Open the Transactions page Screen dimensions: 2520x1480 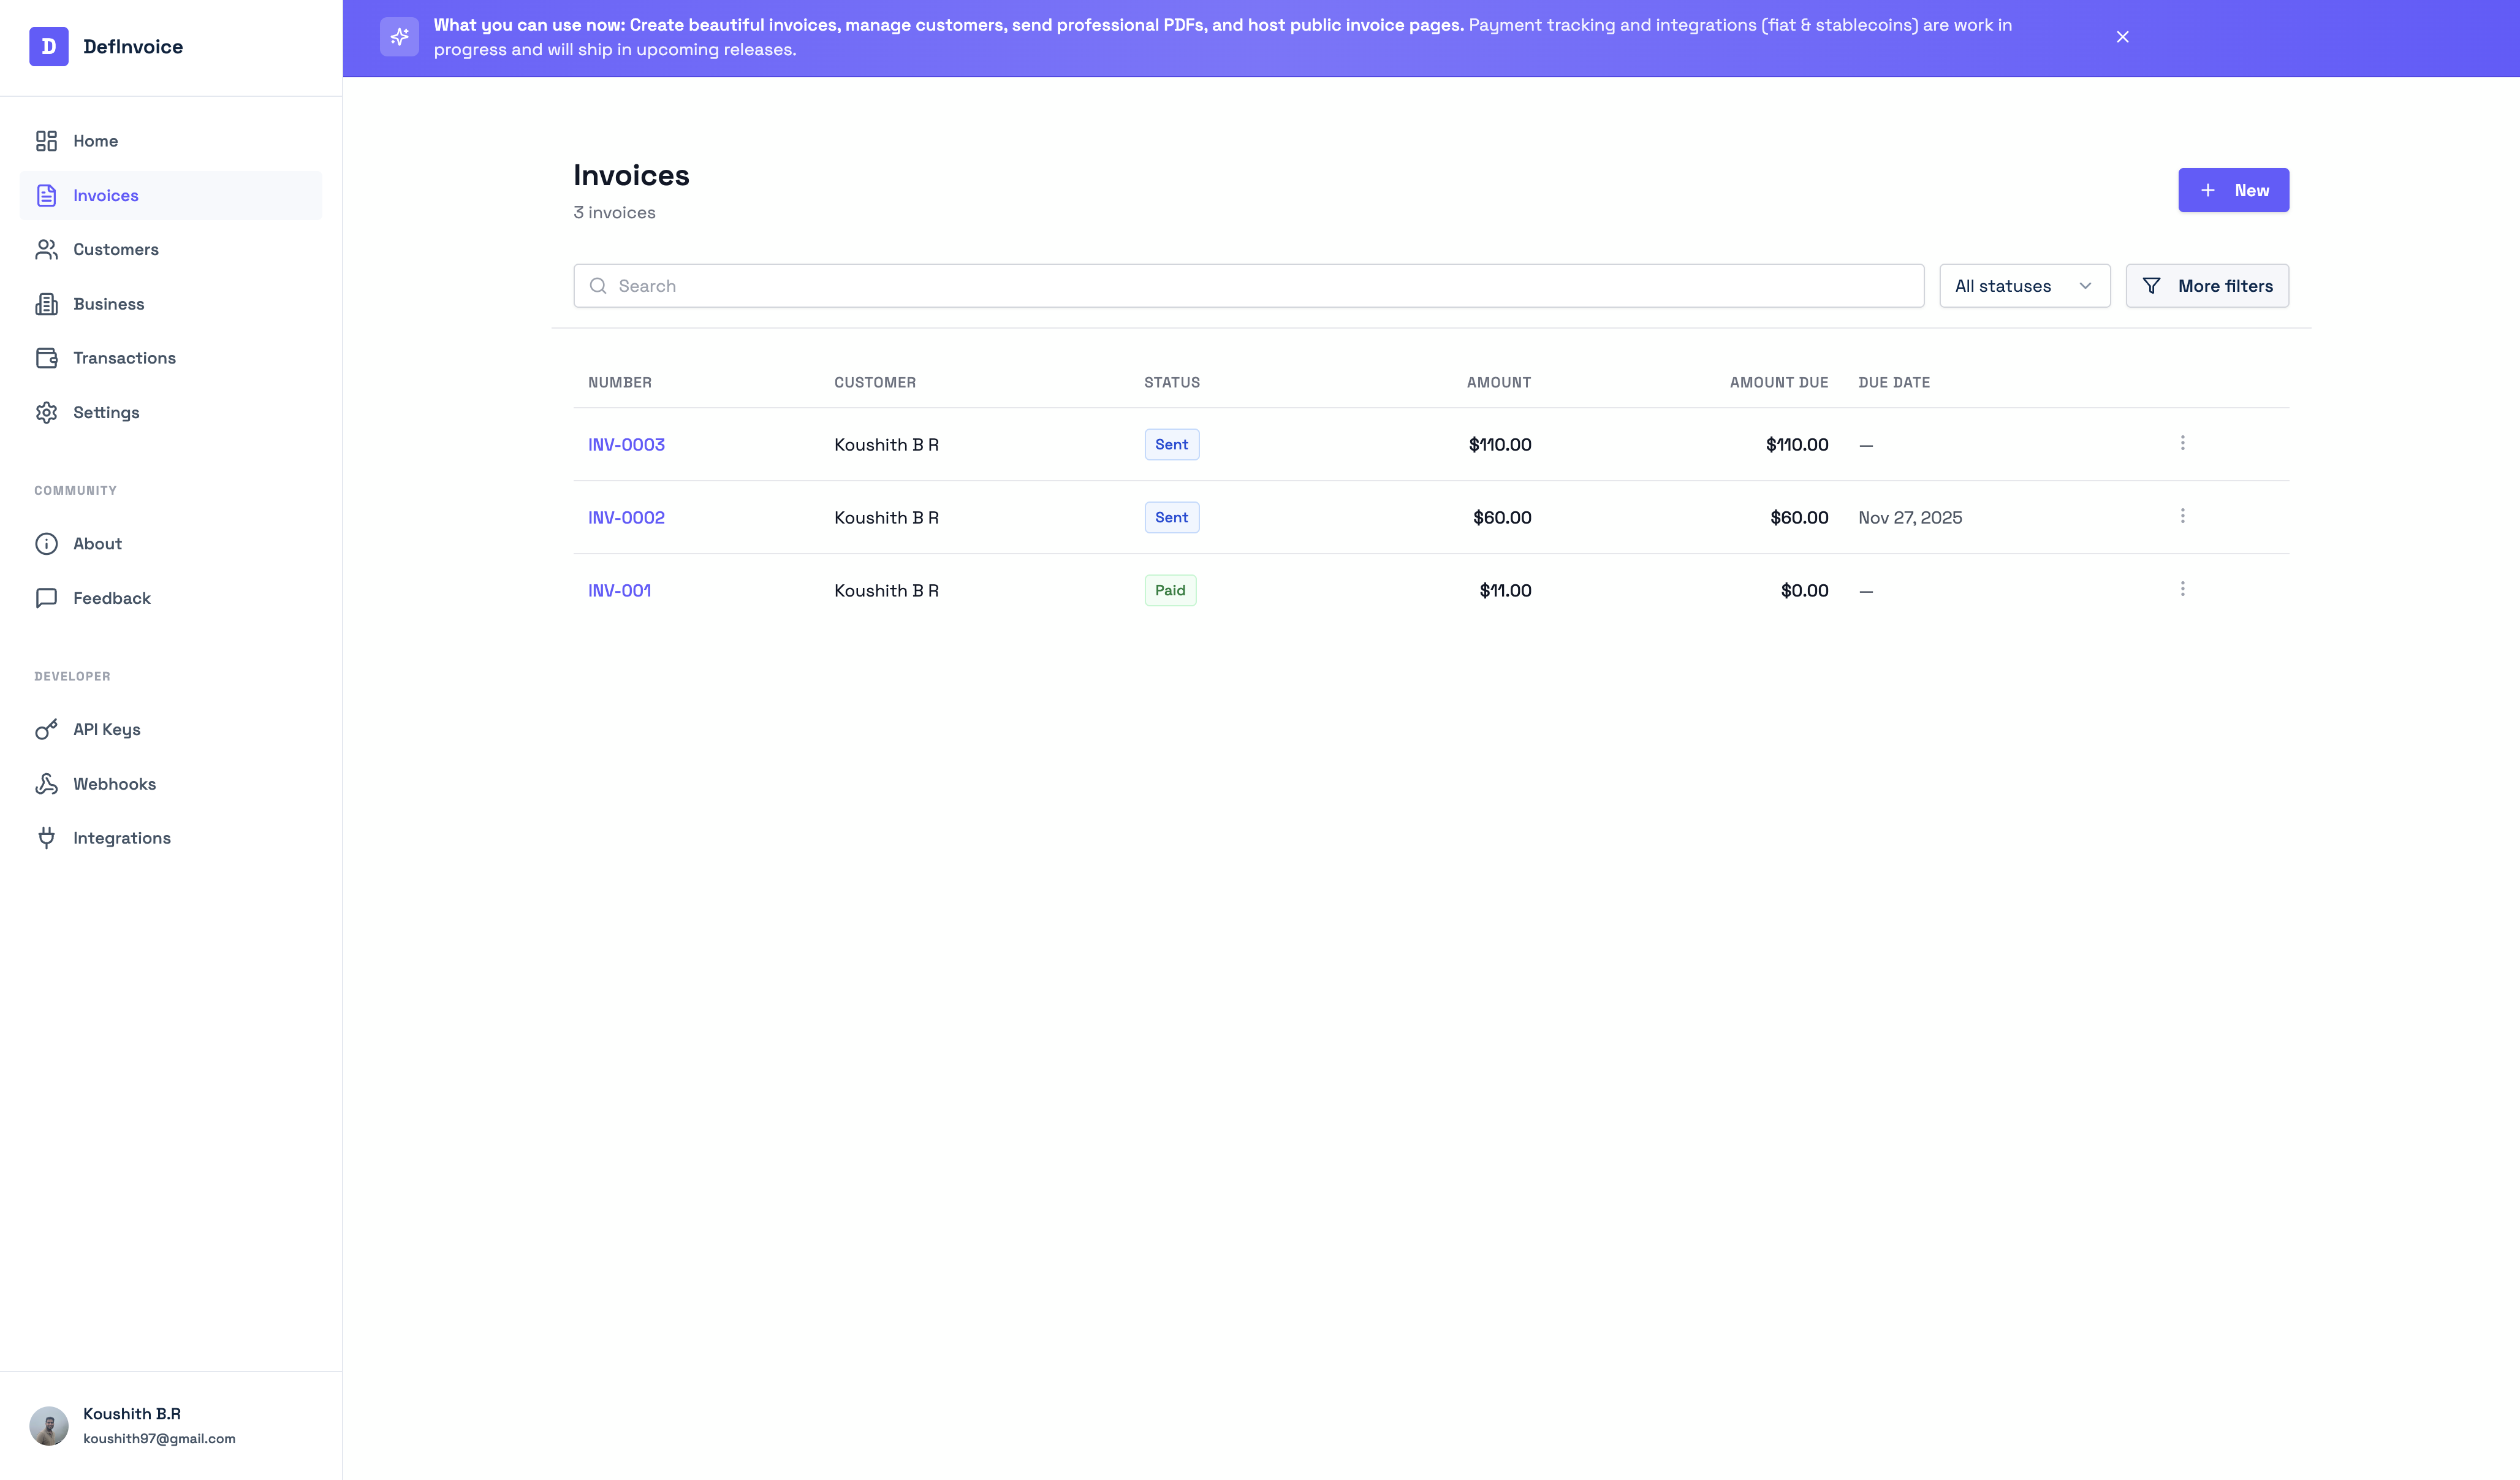[x=124, y=357]
